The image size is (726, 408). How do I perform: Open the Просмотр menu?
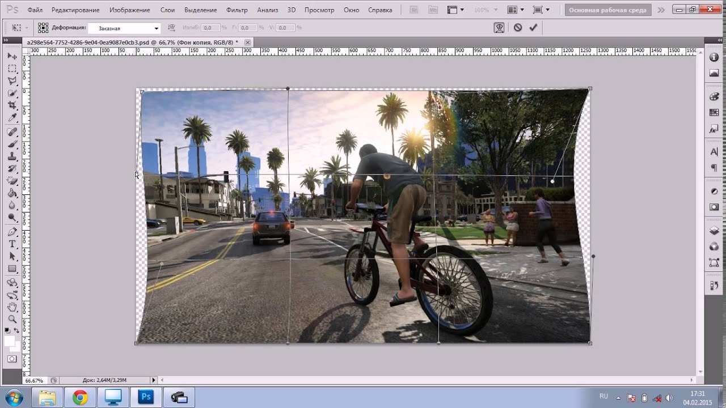pyautogui.click(x=319, y=10)
